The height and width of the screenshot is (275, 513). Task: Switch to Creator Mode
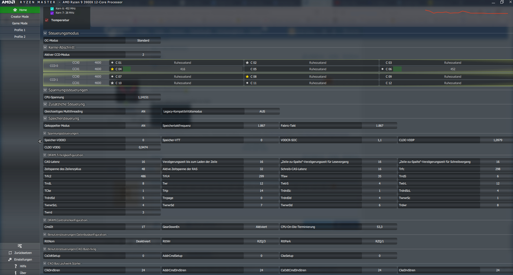coord(20,17)
